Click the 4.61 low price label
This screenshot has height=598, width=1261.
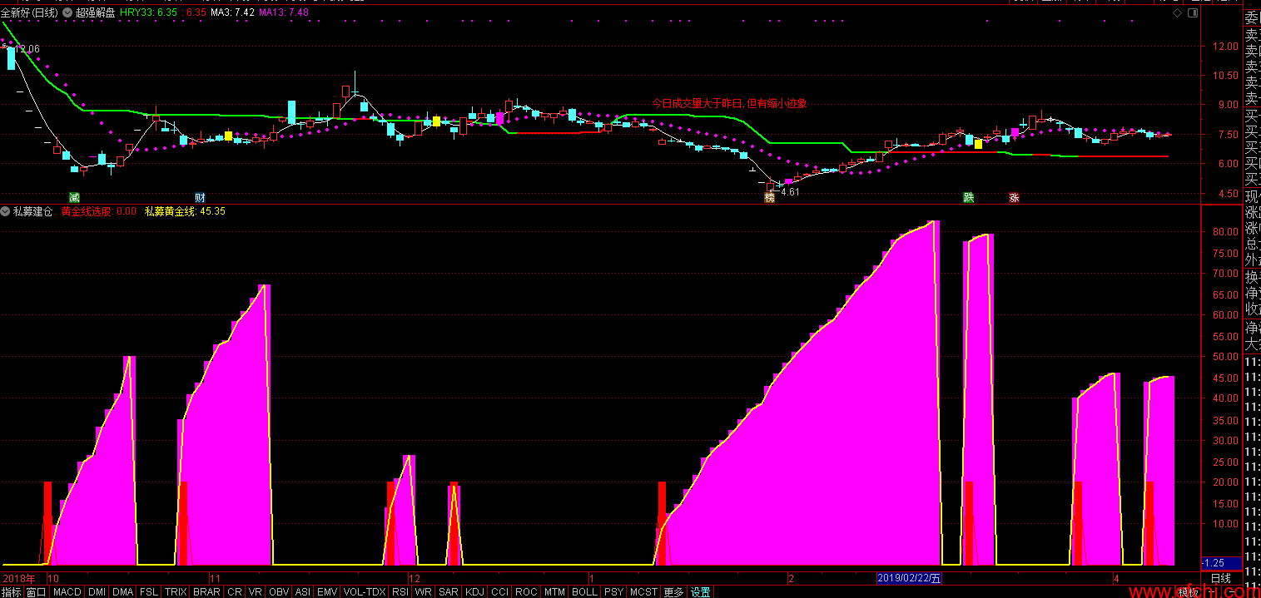[788, 191]
